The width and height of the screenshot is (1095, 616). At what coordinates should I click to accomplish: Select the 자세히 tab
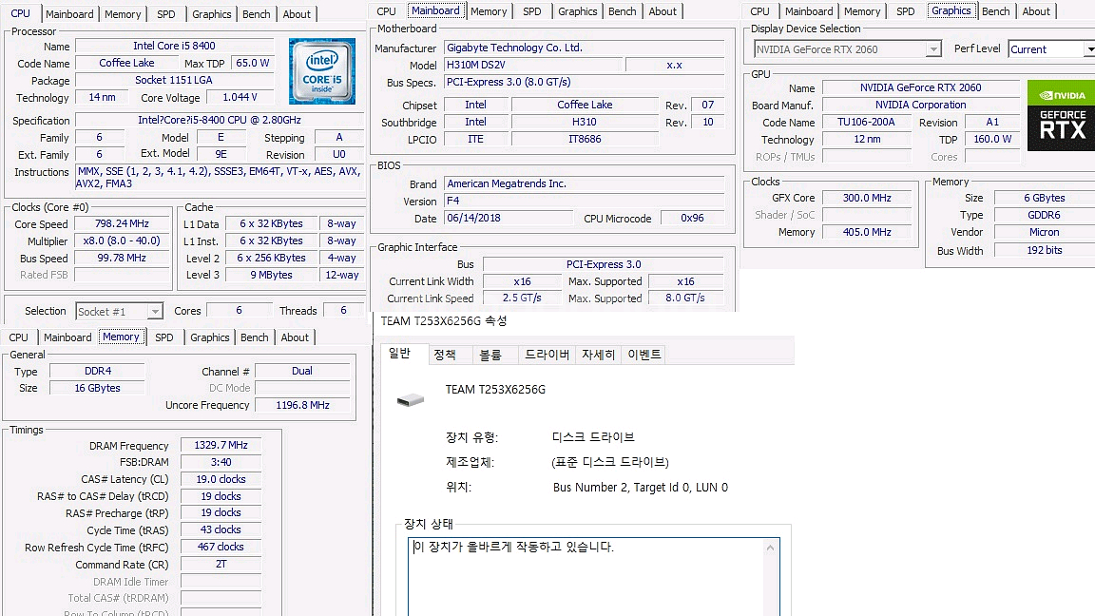(599, 355)
